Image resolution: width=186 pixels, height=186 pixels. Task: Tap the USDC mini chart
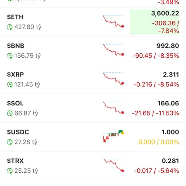click(113, 136)
